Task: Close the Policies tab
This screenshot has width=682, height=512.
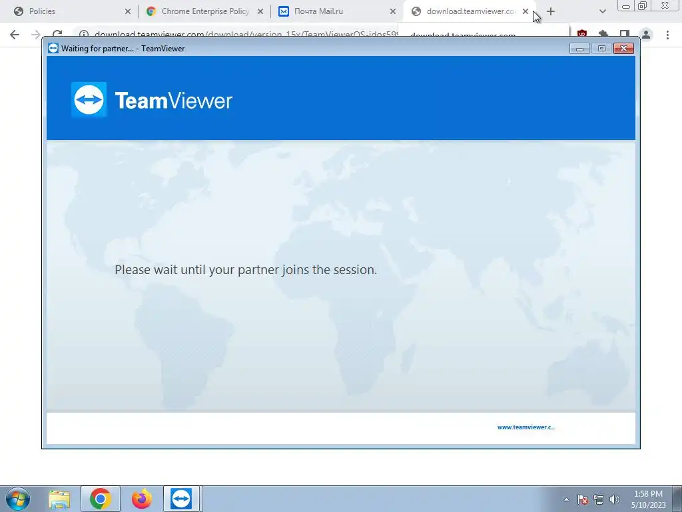Action: tap(127, 11)
